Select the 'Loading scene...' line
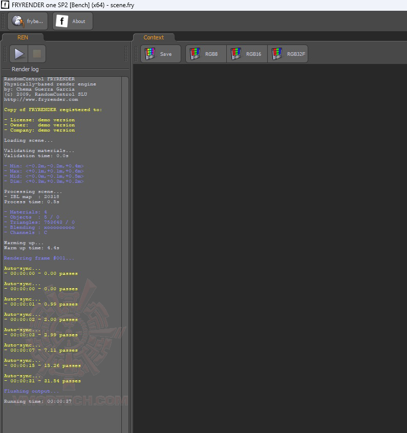407x433 pixels. (x=28, y=141)
